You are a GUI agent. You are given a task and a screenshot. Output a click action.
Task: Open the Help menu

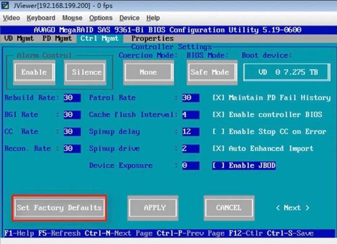(153, 18)
